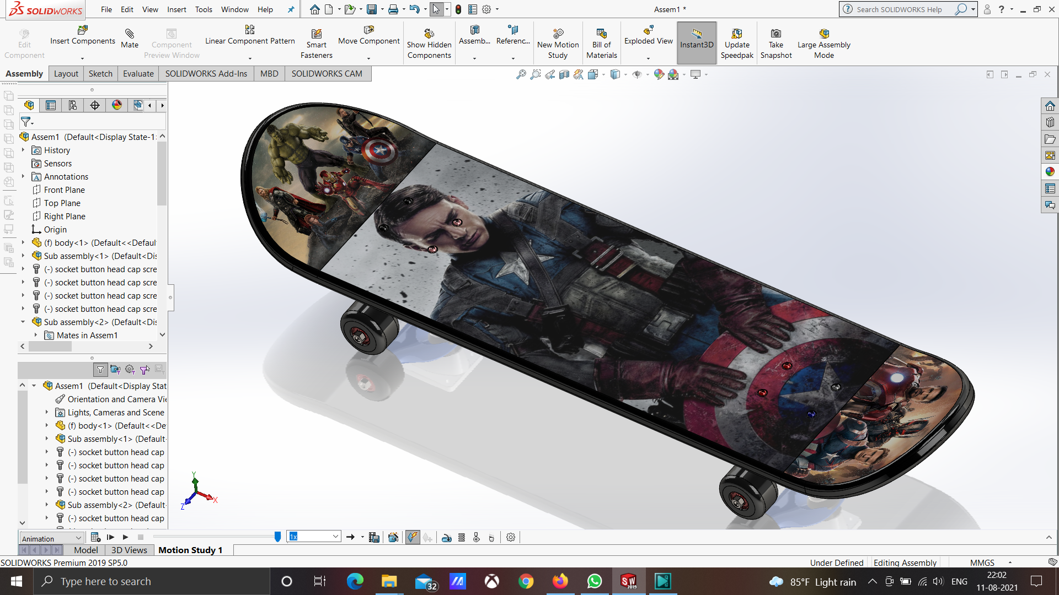Expand the Sub assembly<1> node
Image resolution: width=1059 pixels, height=595 pixels.
pos(23,256)
